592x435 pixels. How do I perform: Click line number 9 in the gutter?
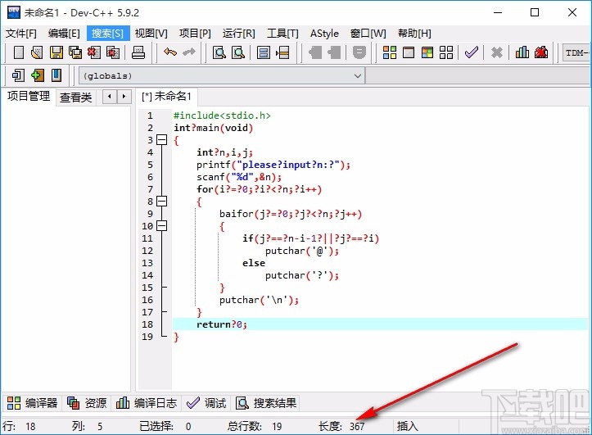pos(150,214)
